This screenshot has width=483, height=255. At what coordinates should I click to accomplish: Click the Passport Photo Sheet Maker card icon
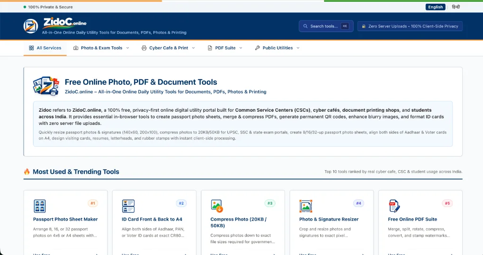40,206
